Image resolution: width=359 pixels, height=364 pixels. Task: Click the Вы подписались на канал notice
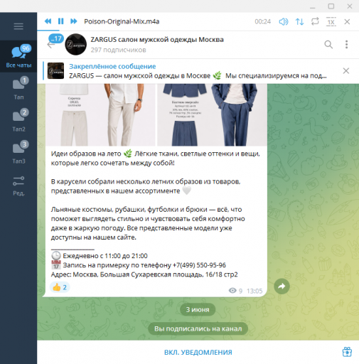198,328
